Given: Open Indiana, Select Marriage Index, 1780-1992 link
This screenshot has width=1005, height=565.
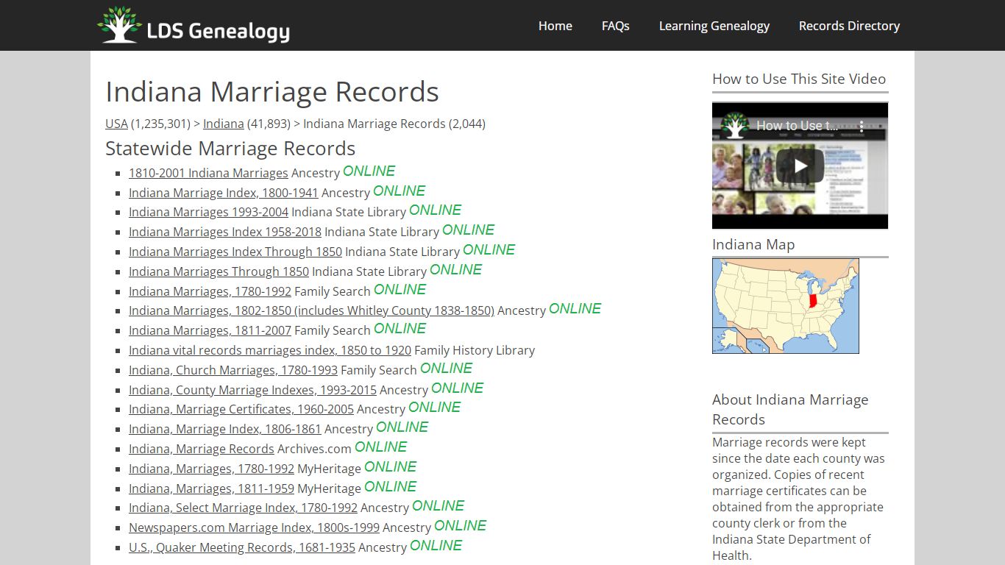Looking at the screenshot, I should point(243,508).
